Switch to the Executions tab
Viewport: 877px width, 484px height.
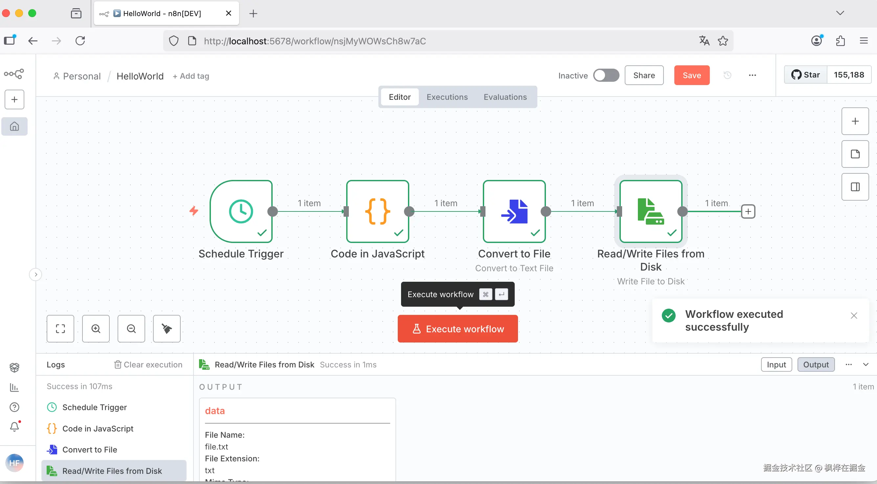(447, 97)
